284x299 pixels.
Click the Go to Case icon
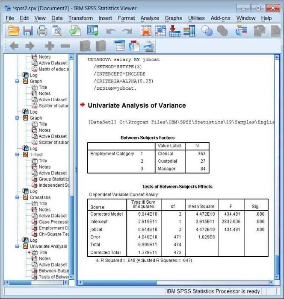[160, 30]
